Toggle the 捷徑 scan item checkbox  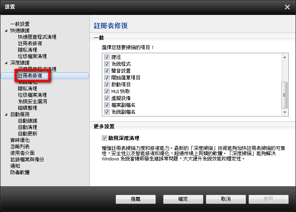coord(107,57)
